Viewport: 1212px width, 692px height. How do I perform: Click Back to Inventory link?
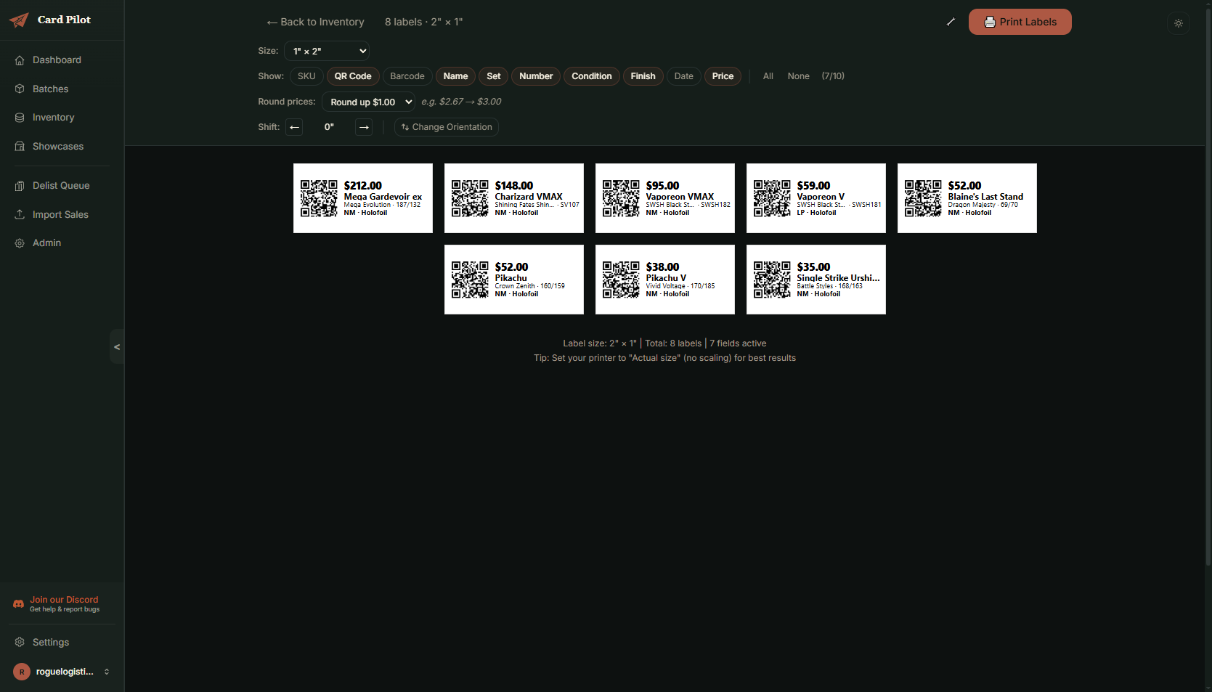coord(315,22)
